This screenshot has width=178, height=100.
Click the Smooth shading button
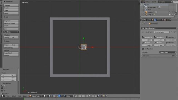[7, 37]
